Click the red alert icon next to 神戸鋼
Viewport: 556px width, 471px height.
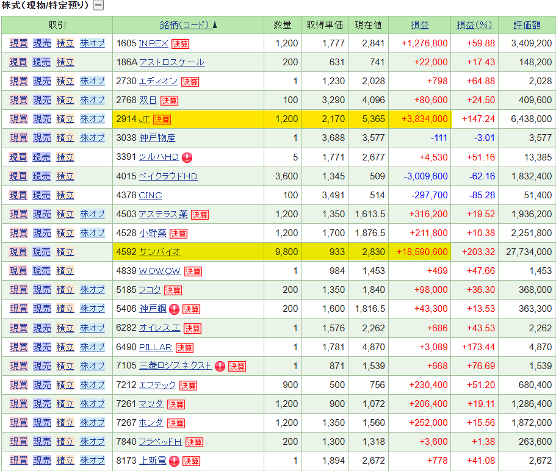174,309
